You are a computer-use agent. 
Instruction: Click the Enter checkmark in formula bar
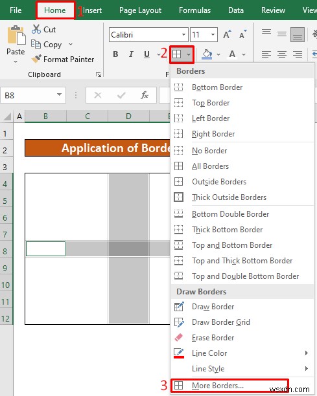121,95
